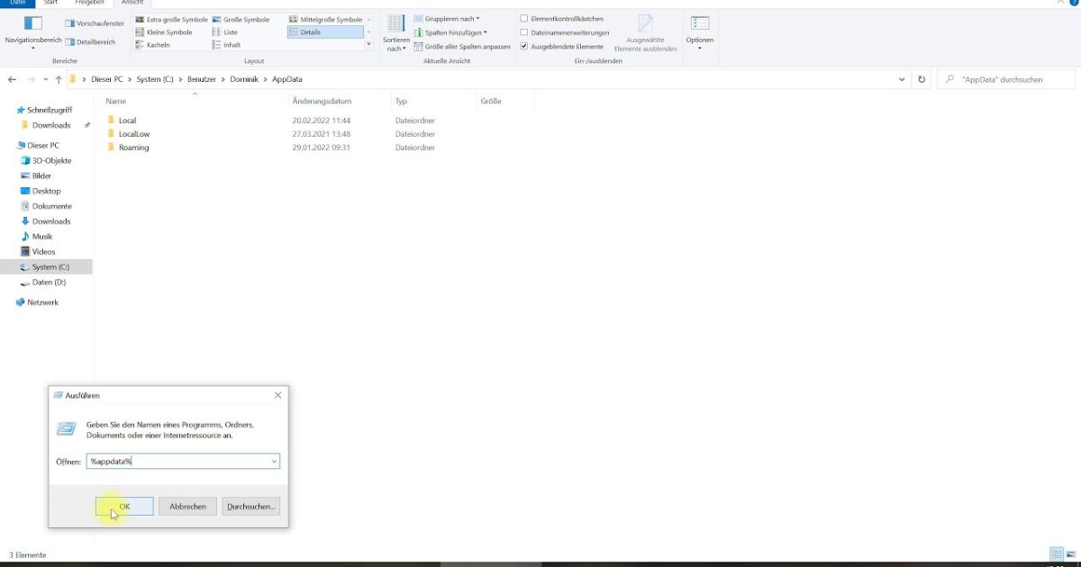Open the Roaming folder
The height and width of the screenshot is (567, 1081).
point(132,147)
